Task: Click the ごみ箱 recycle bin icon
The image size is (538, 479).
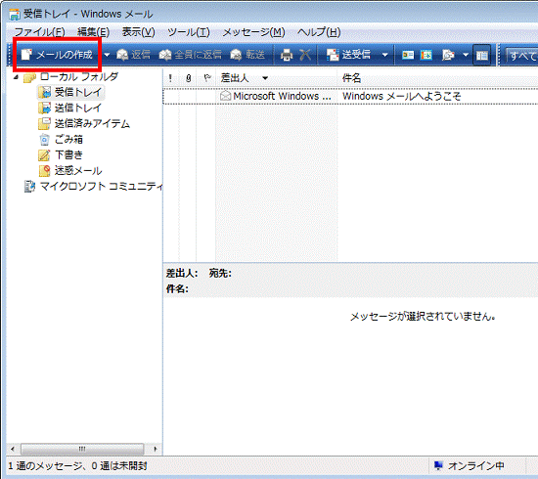Action: (45, 140)
